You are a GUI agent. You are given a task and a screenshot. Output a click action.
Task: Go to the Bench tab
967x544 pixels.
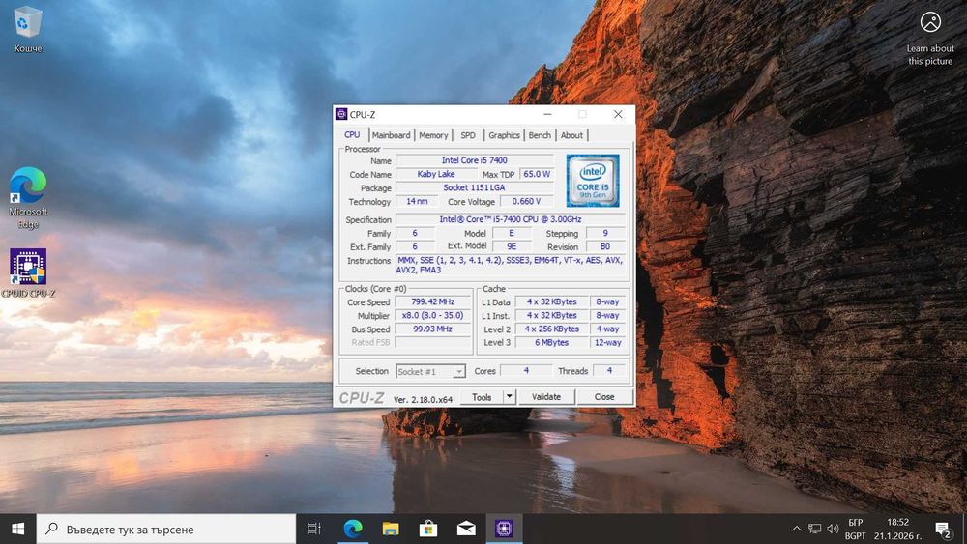(x=540, y=135)
